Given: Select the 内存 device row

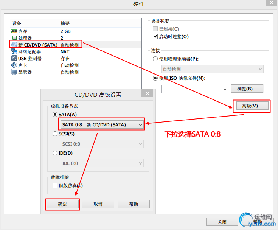Looking at the screenshot, I should [x=76, y=31].
